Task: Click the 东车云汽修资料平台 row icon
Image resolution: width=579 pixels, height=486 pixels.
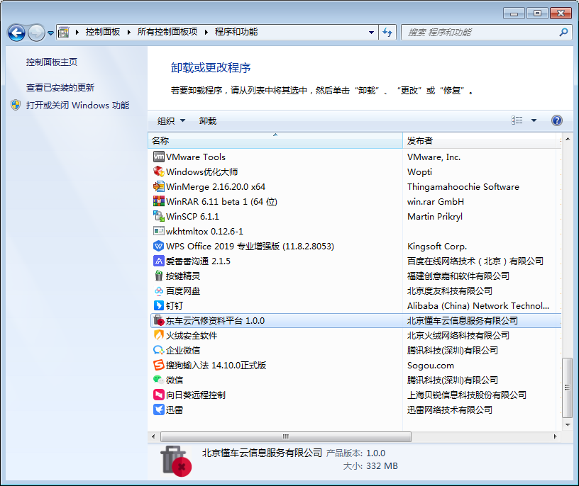Action: point(158,320)
